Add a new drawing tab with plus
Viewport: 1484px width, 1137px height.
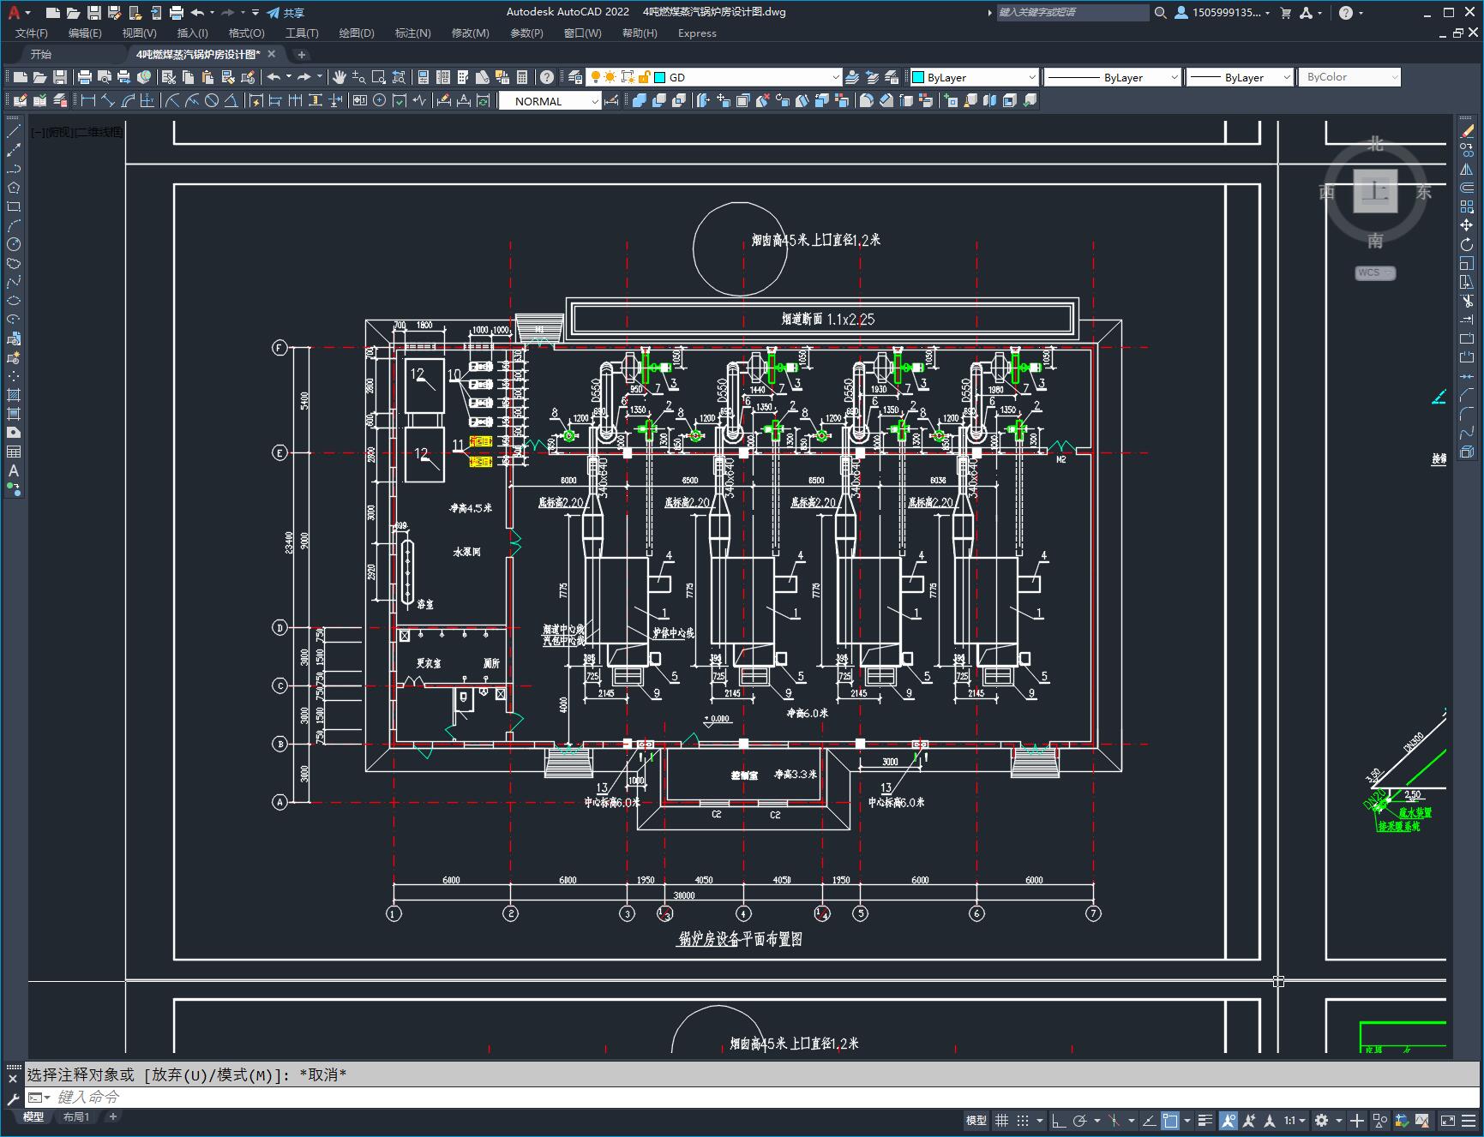(301, 54)
